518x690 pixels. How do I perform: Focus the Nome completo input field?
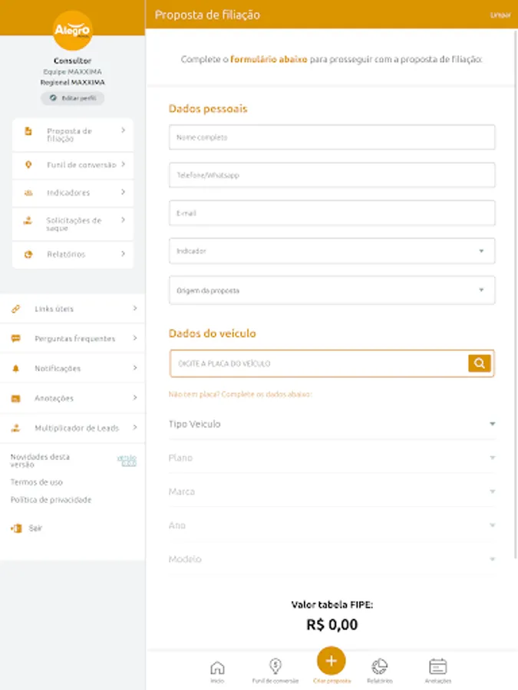(x=332, y=137)
